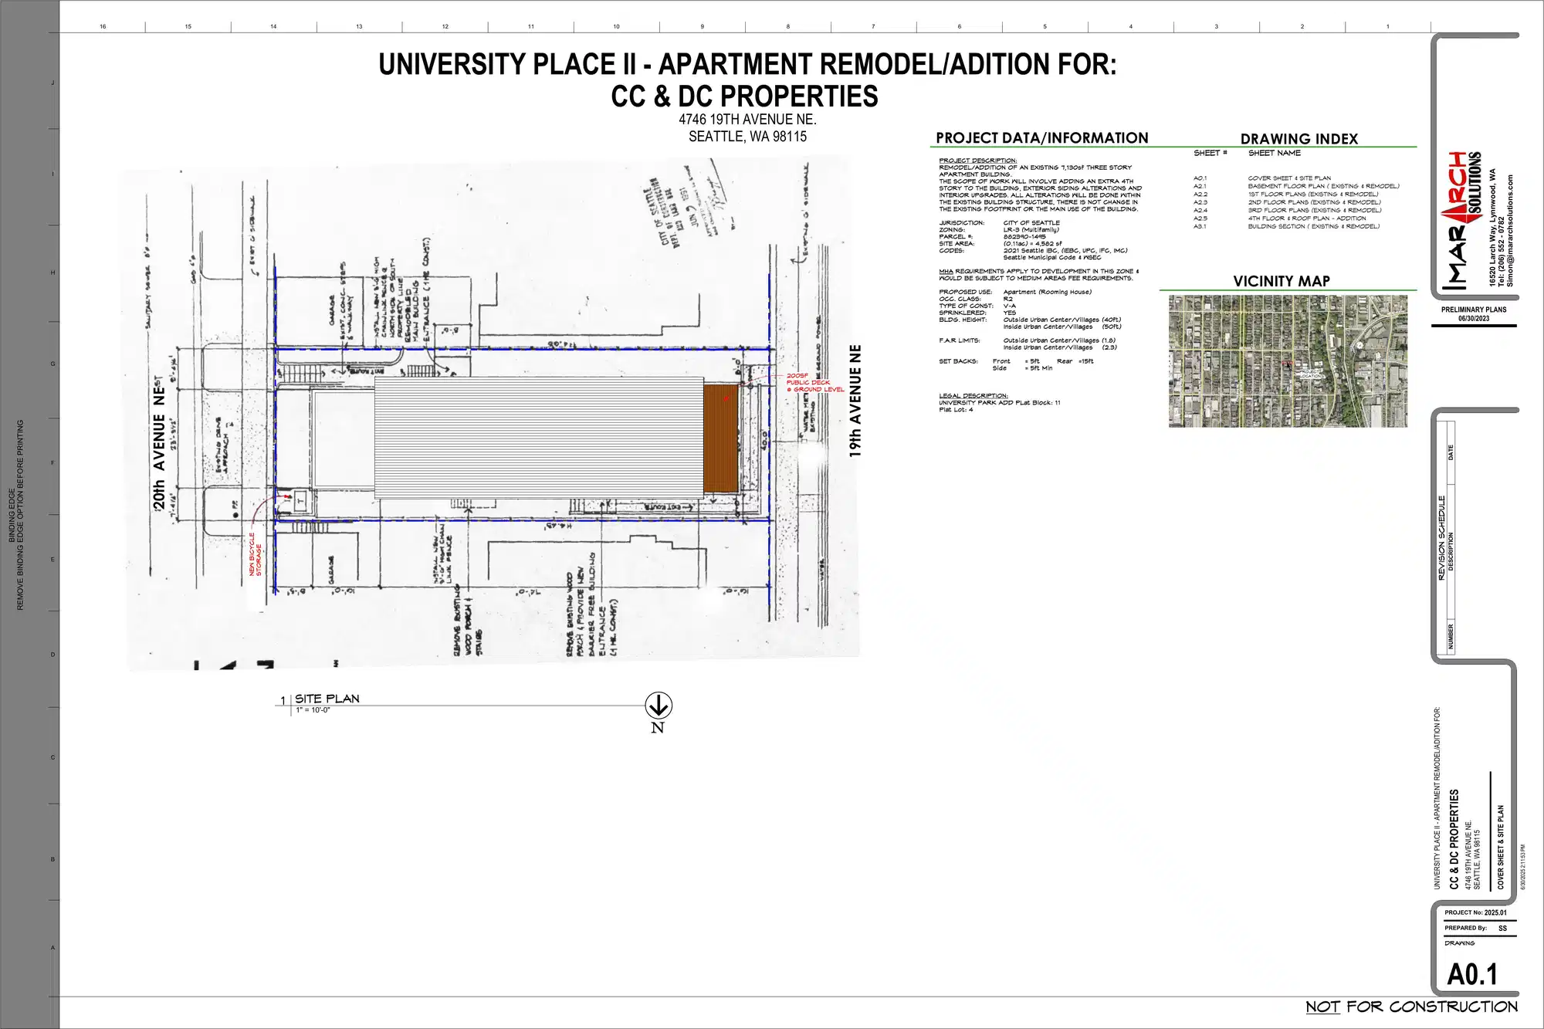Click the parcel number '882390-1495'

click(1024, 237)
